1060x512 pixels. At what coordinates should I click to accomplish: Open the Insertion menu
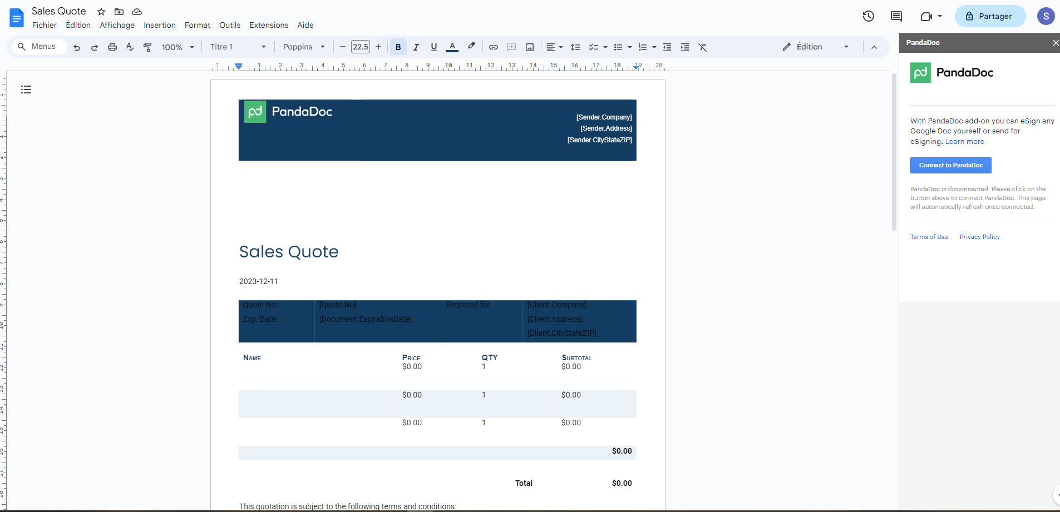[160, 25]
